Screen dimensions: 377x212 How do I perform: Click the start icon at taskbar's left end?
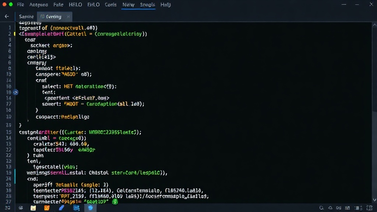click(7, 208)
